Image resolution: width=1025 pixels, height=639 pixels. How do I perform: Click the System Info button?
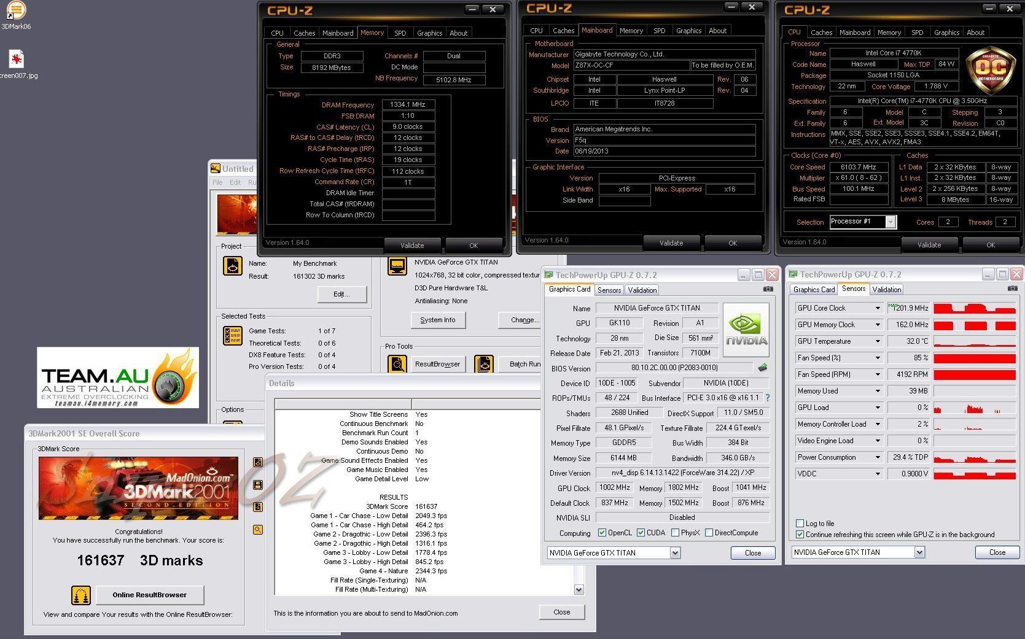438,320
